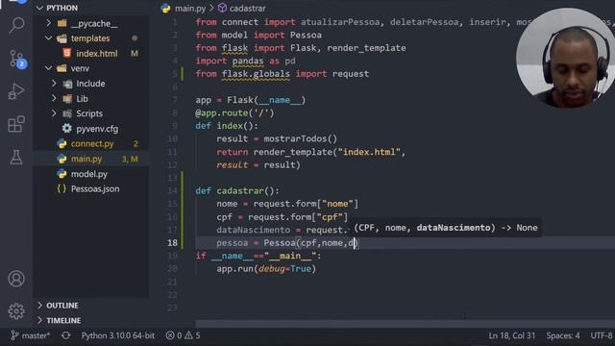Open the Run and Debug view
Viewport: 615px width, 346px height.
16,91
